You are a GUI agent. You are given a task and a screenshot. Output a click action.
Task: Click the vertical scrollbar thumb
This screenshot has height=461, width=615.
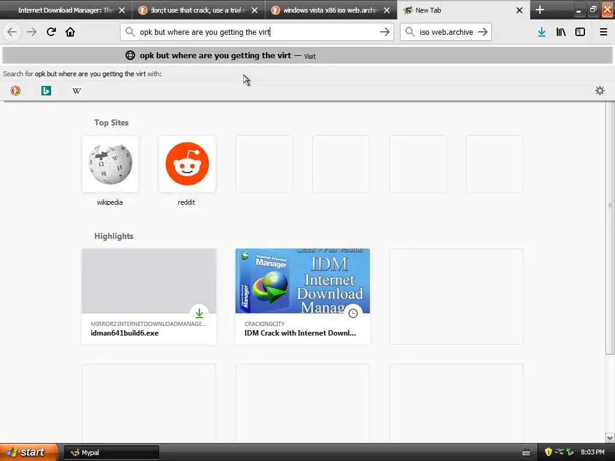pyautogui.click(x=610, y=227)
